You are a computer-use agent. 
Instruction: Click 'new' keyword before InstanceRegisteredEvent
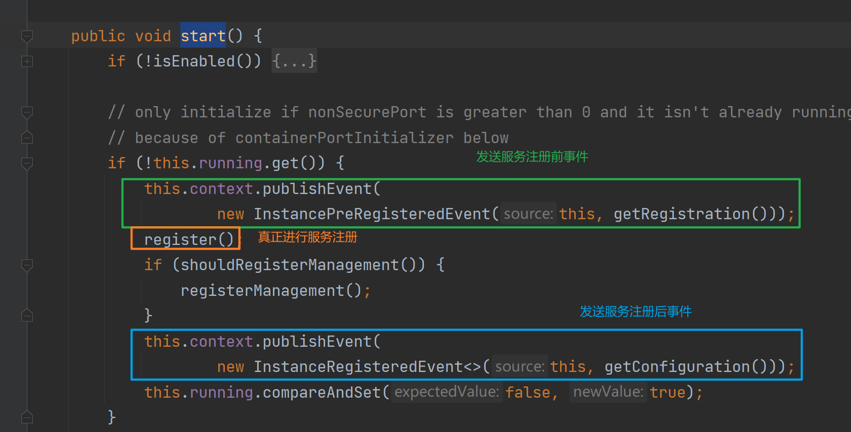pyautogui.click(x=231, y=367)
